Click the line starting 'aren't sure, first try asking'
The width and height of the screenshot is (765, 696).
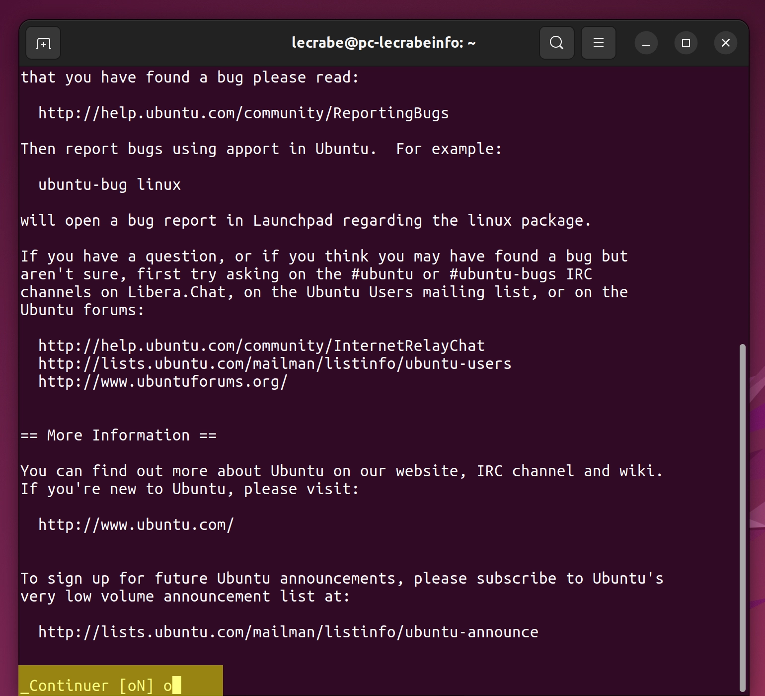[306, 274]
